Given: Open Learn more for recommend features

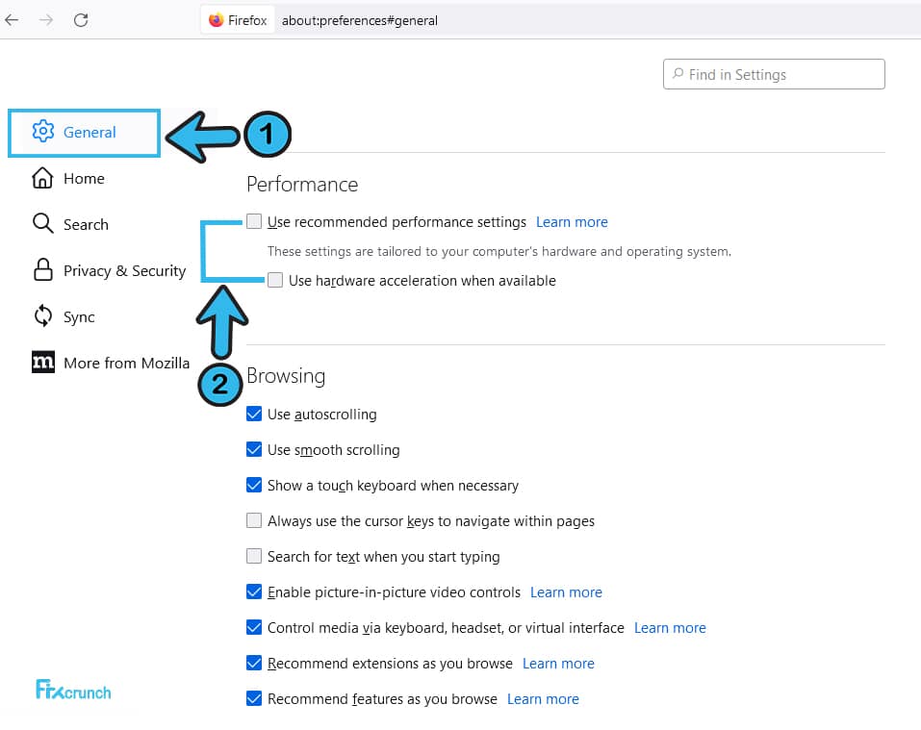Looking at the screenshot, I should pos(543,699).
